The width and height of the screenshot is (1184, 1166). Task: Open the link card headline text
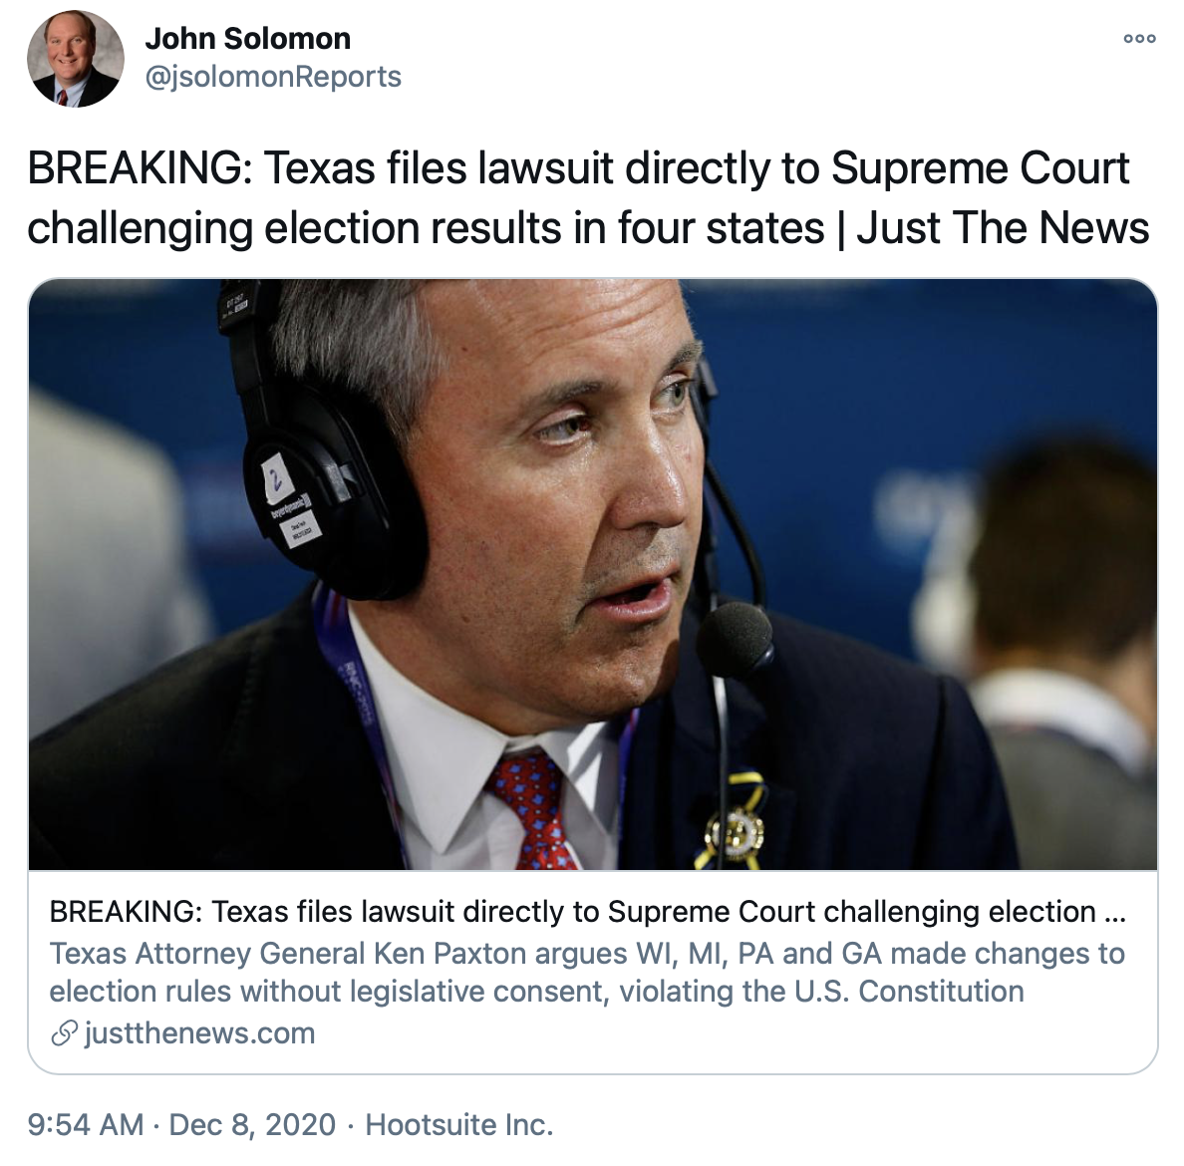pos(587,912)
